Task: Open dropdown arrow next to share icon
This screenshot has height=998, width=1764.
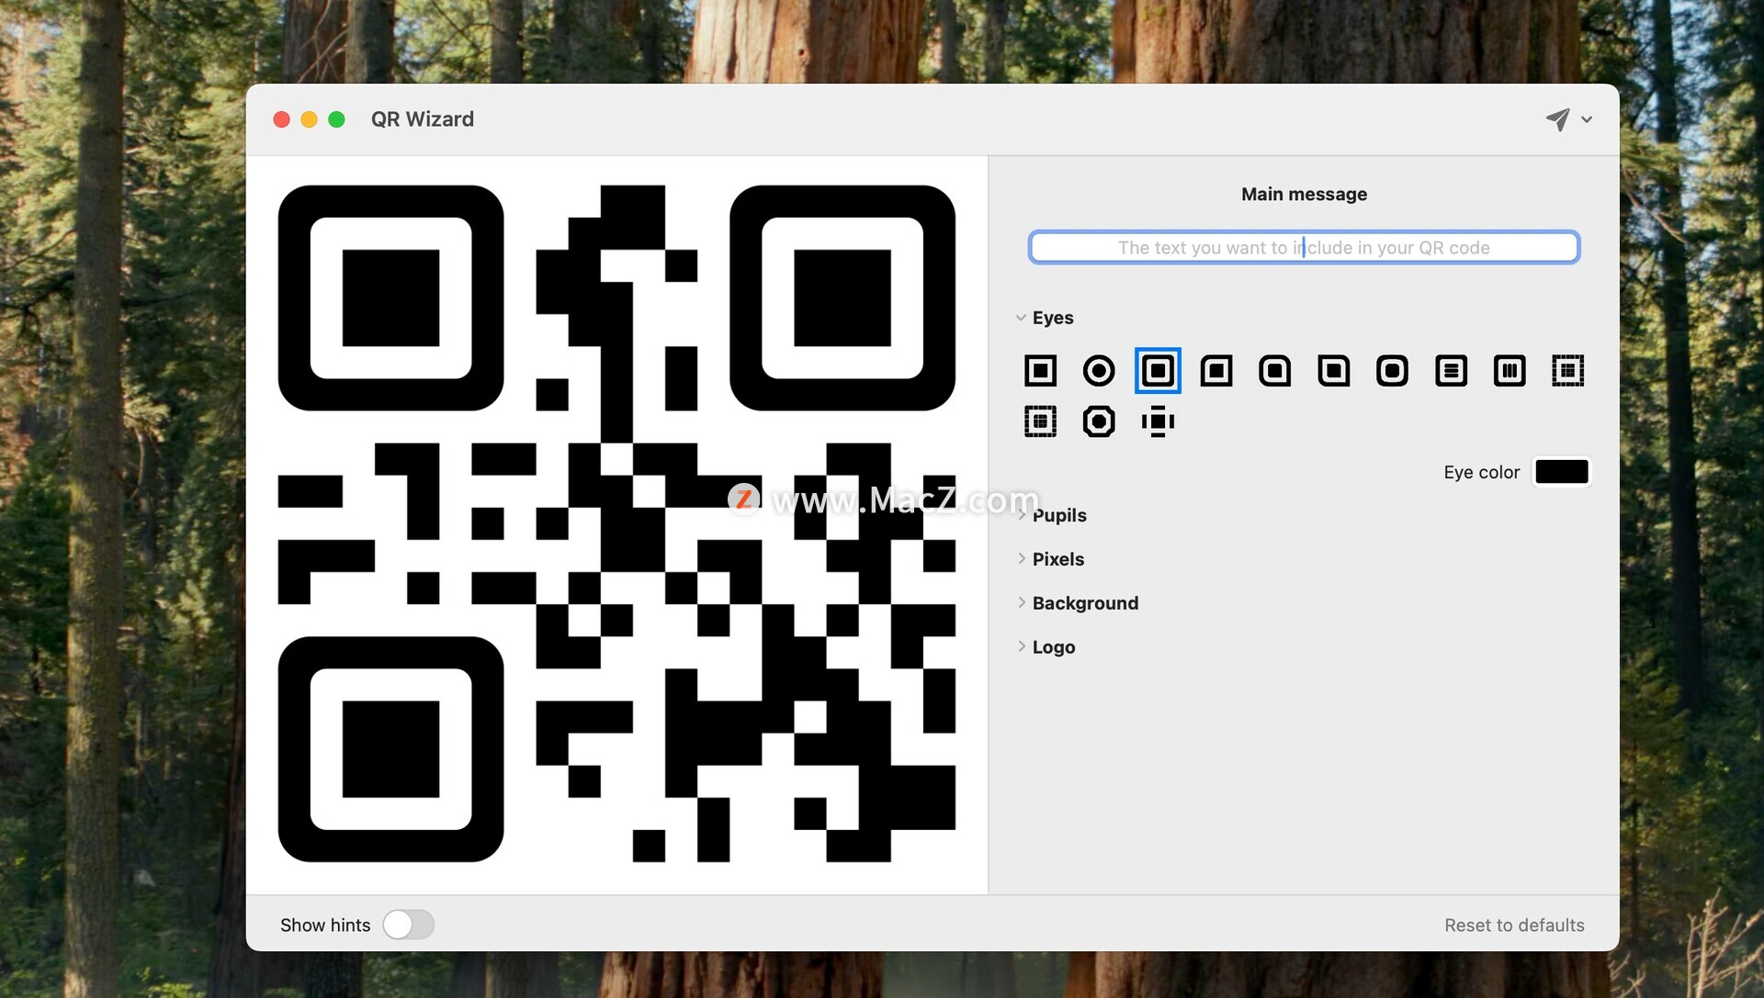Action: tap(1587, 119)
